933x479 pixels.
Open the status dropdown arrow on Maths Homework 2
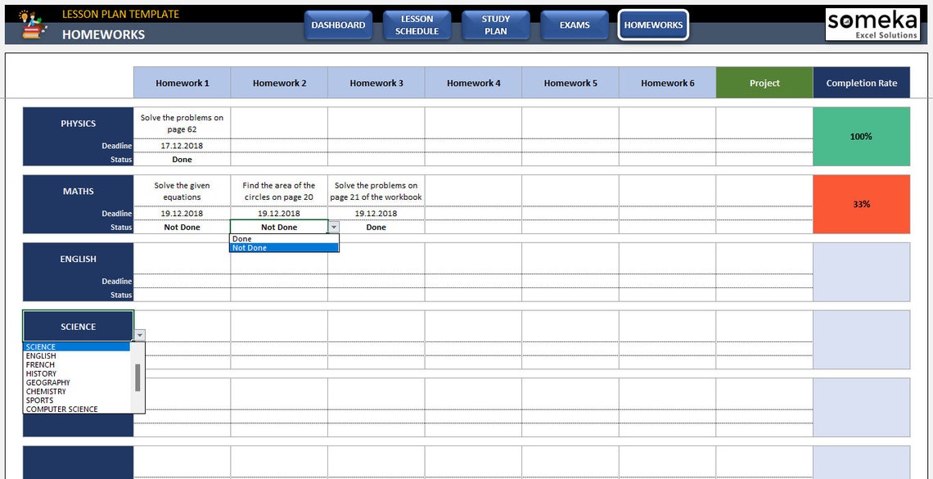click(x=334, y=227)
